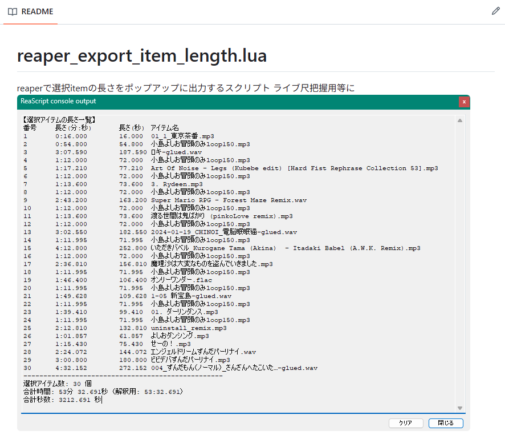Click 01. ダーリンダンス.mp3 item name
Viewport: 505px width, 443px height.
coord(185,312)
